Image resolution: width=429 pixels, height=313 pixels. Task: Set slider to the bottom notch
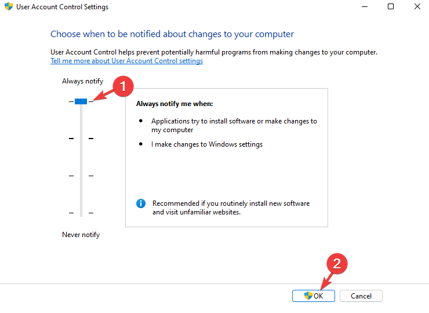(81, 213)
